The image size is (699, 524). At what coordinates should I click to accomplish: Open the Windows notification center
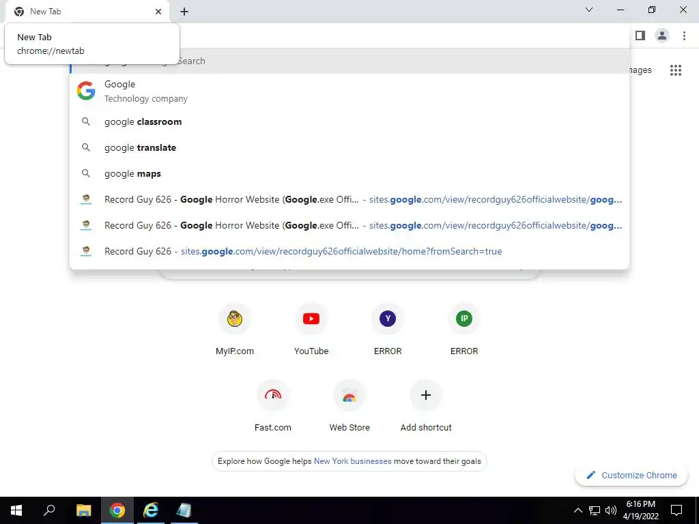pos(676,510)
